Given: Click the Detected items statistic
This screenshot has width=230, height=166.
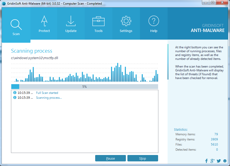Looking at the screenshot, I should pos(196,150).
